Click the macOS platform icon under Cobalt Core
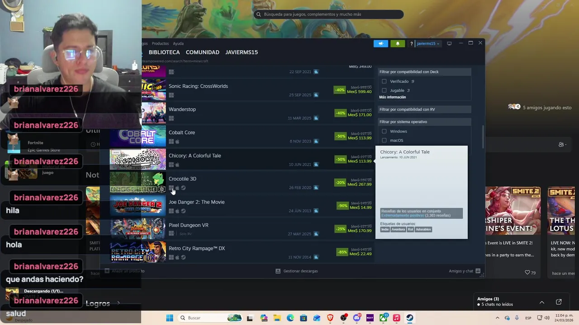 (x=177, y=141)
